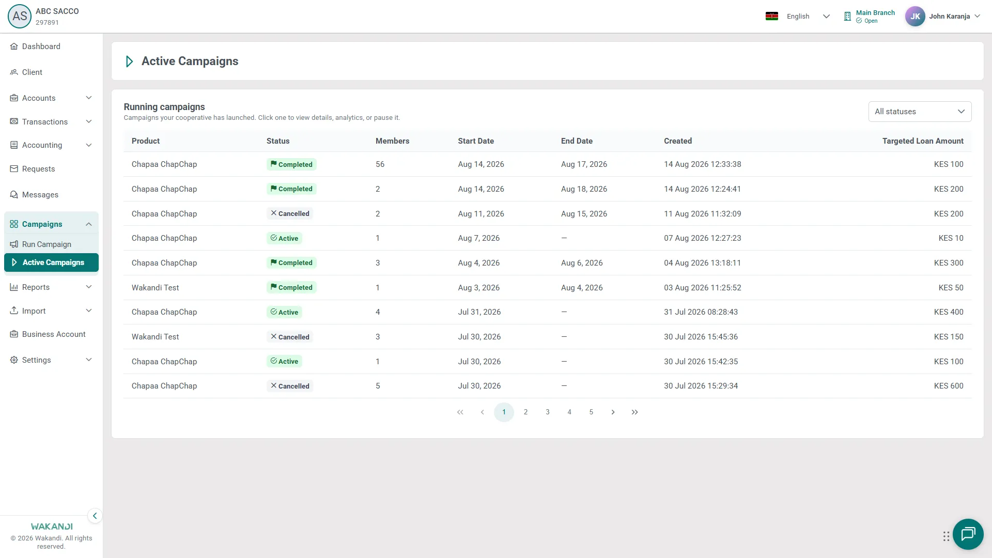Image resolution: width=992 pixels, height=558 pixels.
Task: Open the All statuses filter dropdown
Action: coord(920,112)
